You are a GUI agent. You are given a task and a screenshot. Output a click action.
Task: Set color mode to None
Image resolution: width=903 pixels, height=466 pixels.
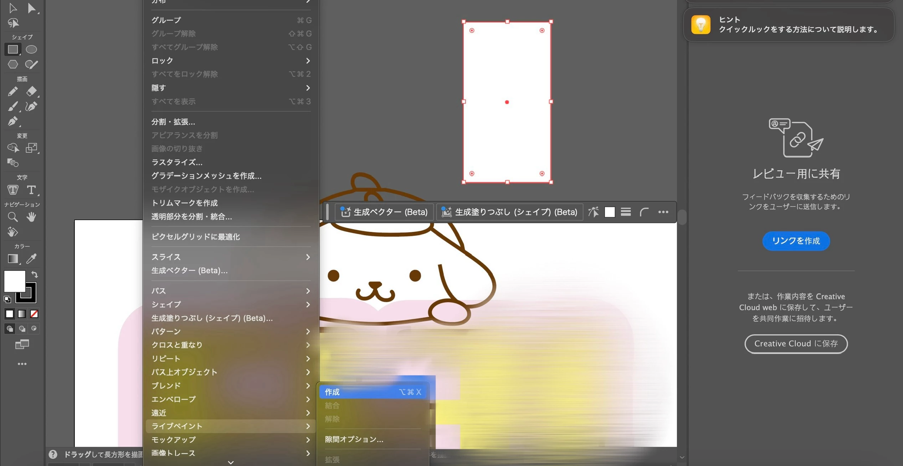coord(34,314)
